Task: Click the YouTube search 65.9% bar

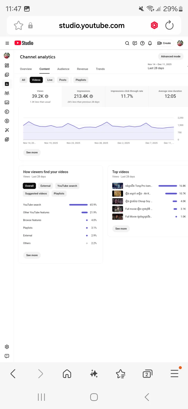Action: click(x=78, y=205)
